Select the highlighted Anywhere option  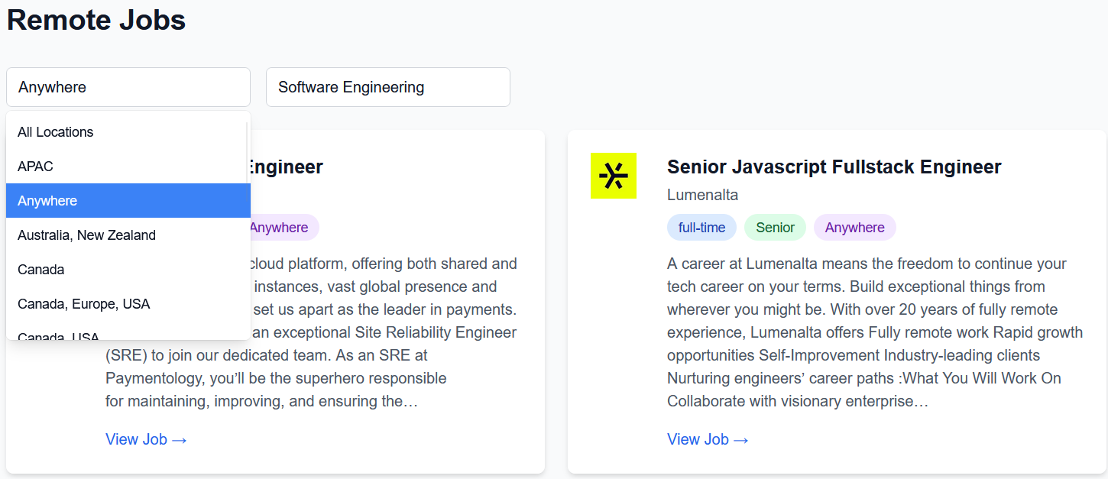pyautogui.click(x=47, y=201)
